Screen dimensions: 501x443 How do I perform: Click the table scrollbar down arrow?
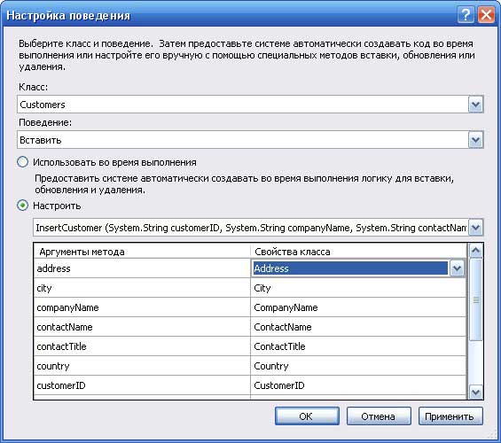point(476,392)
